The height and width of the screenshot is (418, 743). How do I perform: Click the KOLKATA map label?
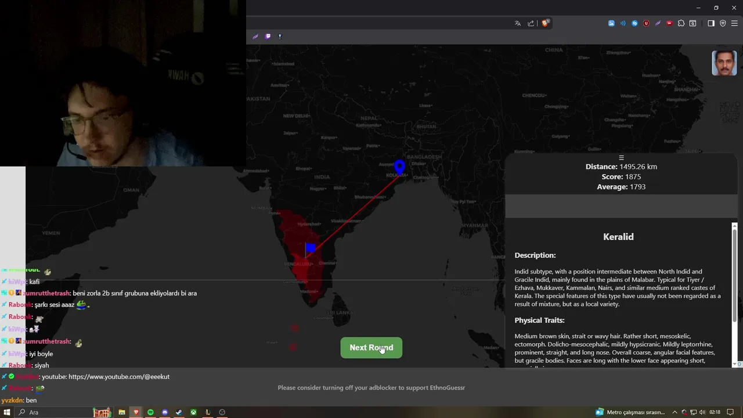pos(397,175)
